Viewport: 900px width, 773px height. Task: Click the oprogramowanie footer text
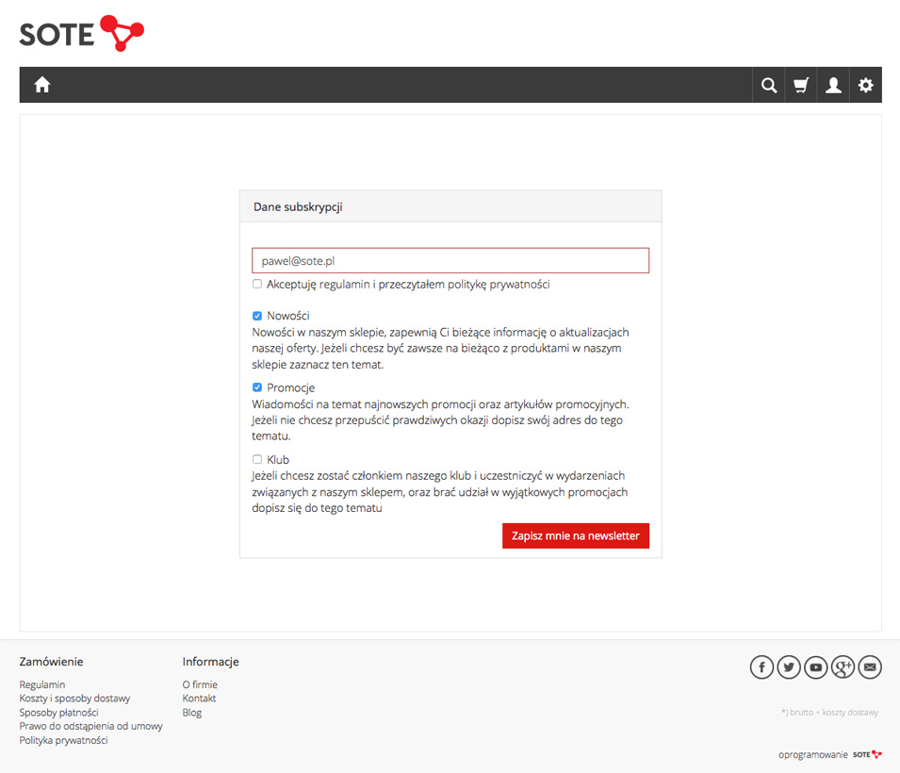[812, 755]
